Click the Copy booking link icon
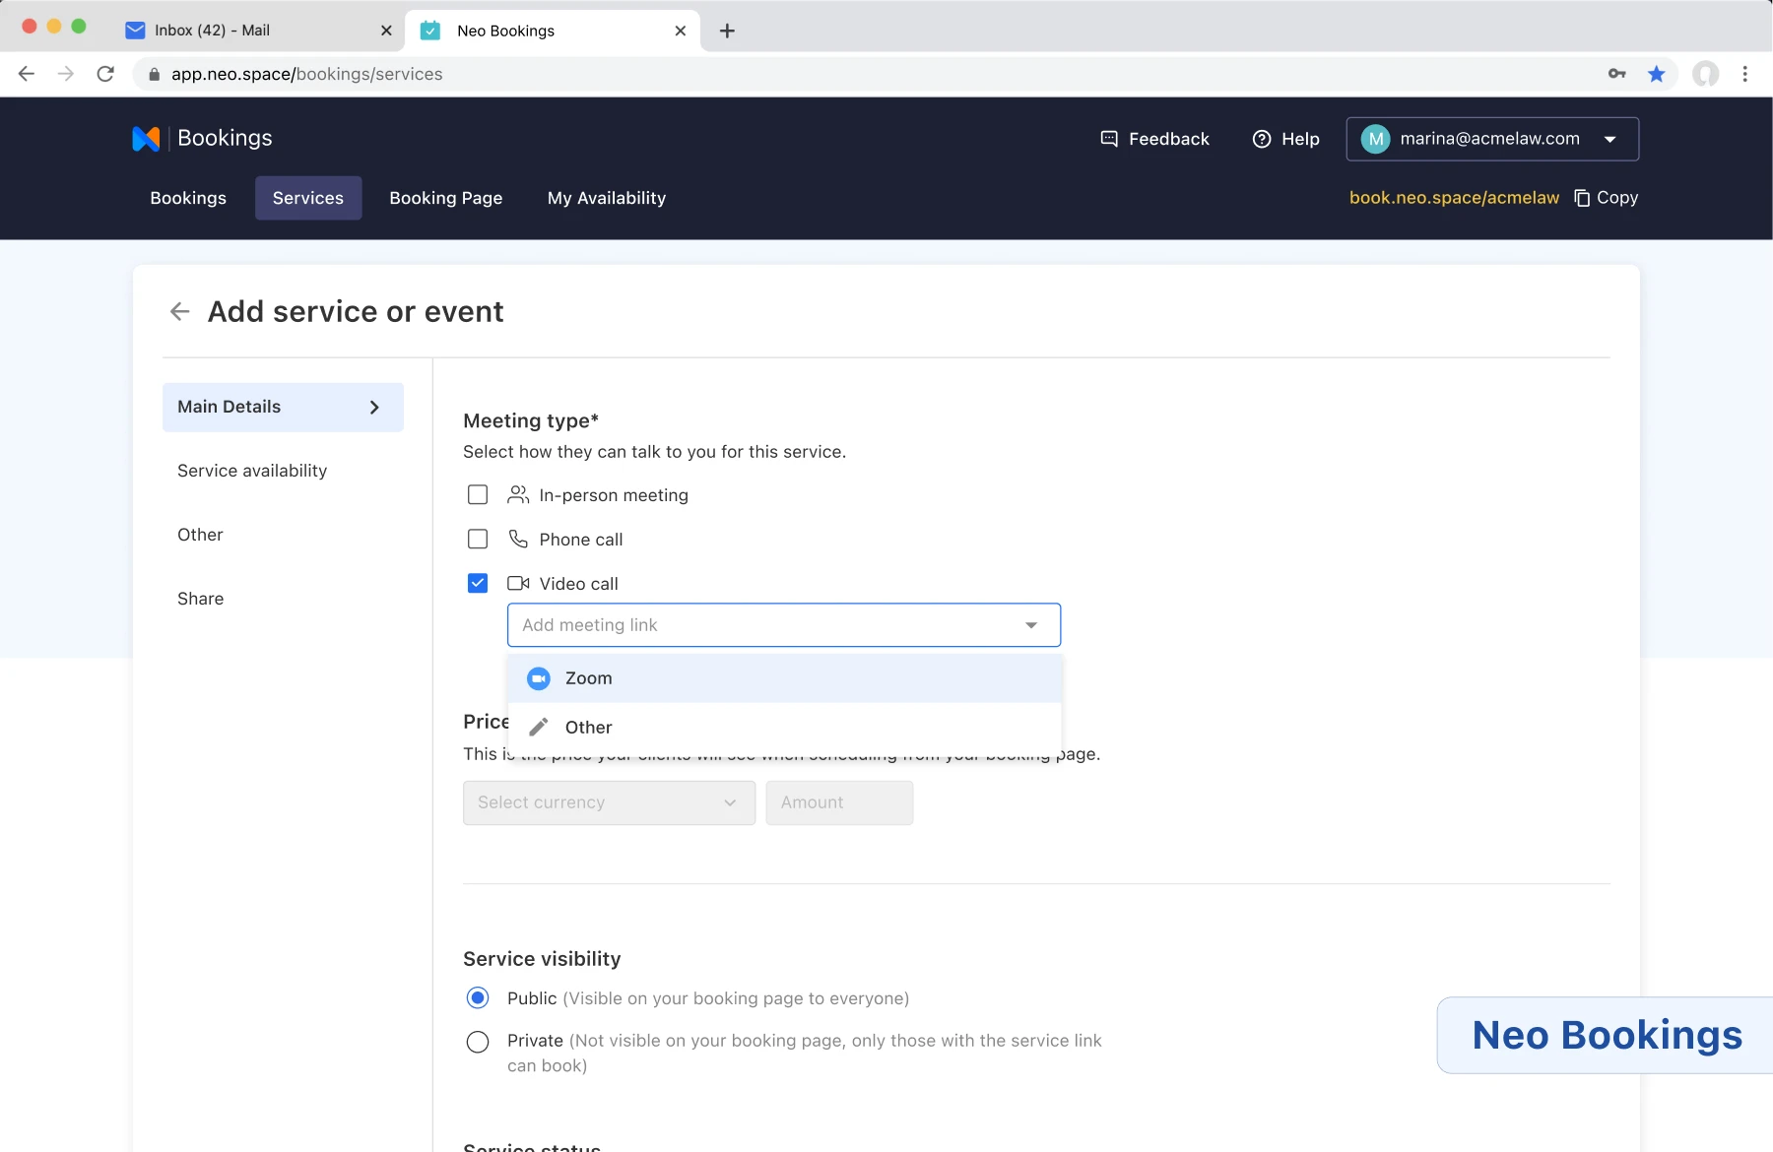This screenshot has width=1773, height=1152. 1582,198
